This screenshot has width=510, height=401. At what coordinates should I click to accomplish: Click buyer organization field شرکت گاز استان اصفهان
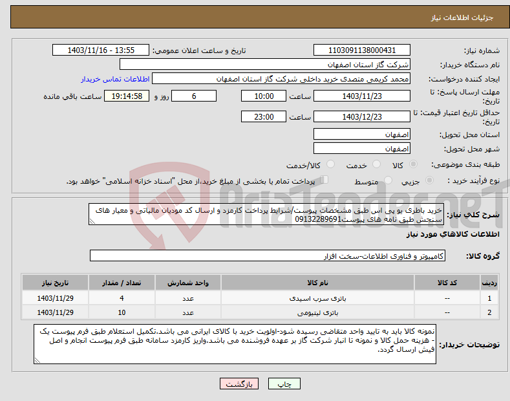[265, 64]
